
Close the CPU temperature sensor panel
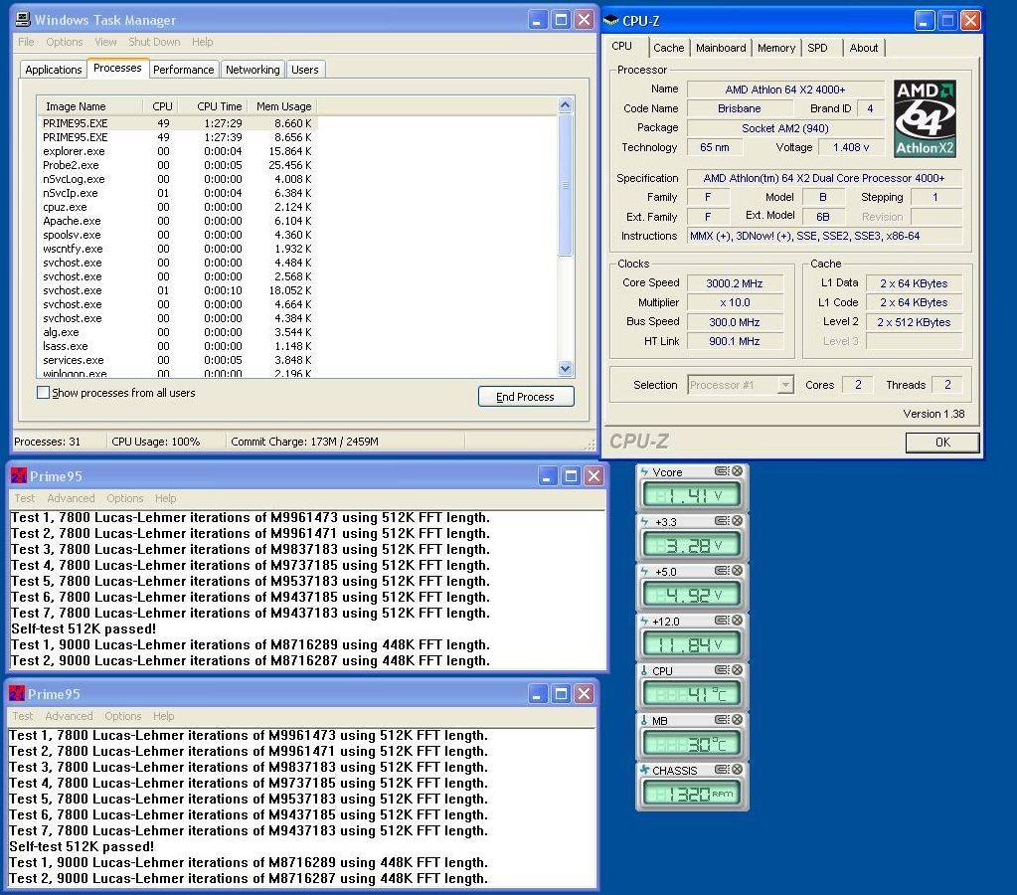(738, 670)
